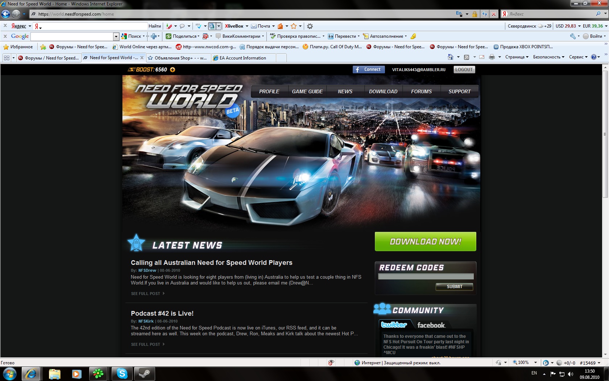Expand the Страница menu dropdown
The height and width of the screenshot is (381, 609).
pos(517,57)
